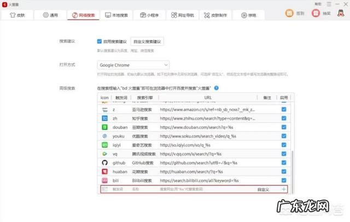350x222 pixels.
Task: Toggle the vq row enable checkbox
Action: (x=284, y=154)
